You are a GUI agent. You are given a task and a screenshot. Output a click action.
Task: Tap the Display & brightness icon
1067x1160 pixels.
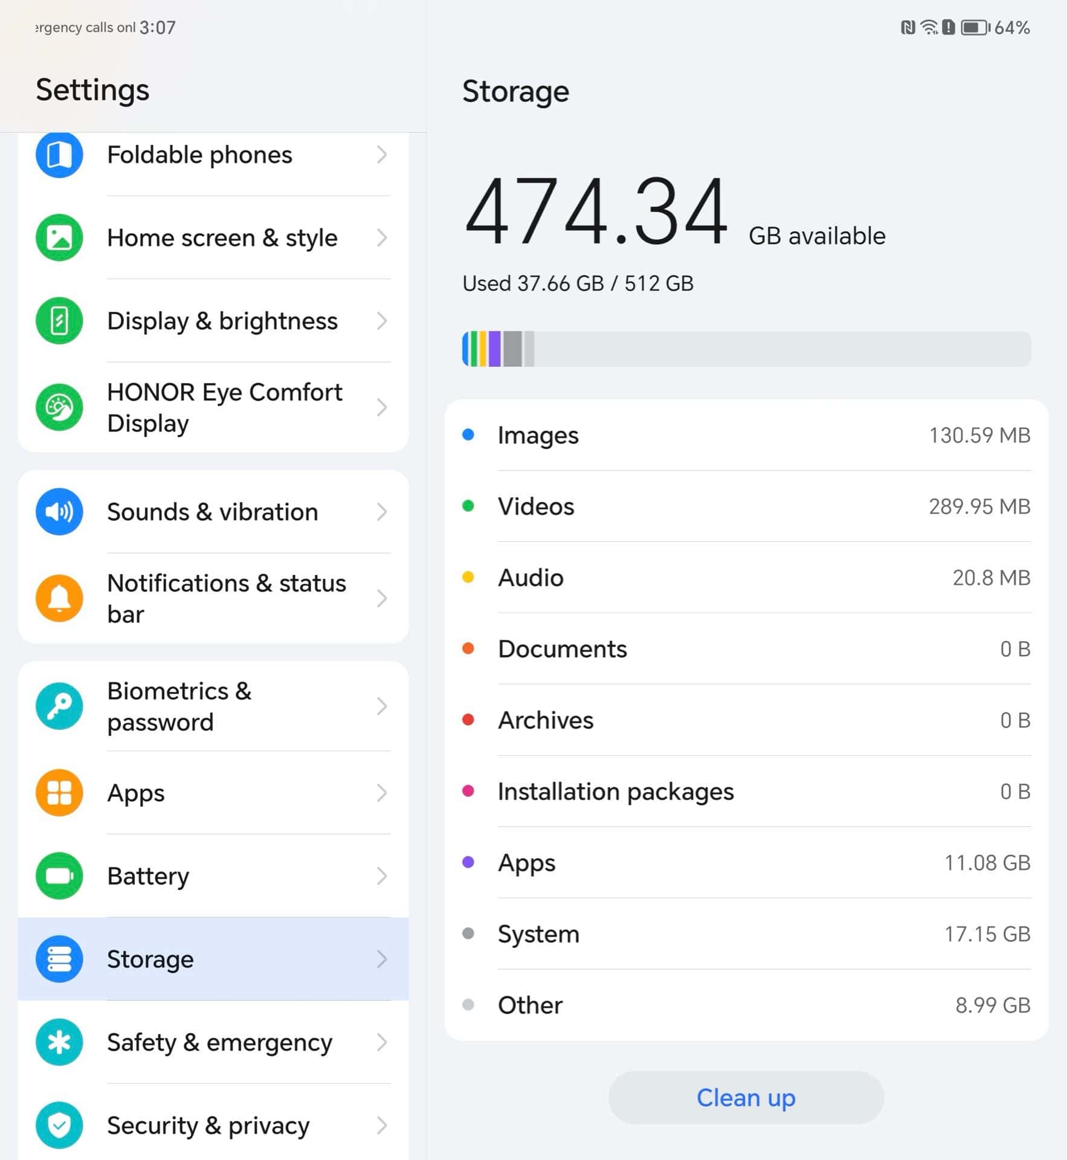point(59,321)
